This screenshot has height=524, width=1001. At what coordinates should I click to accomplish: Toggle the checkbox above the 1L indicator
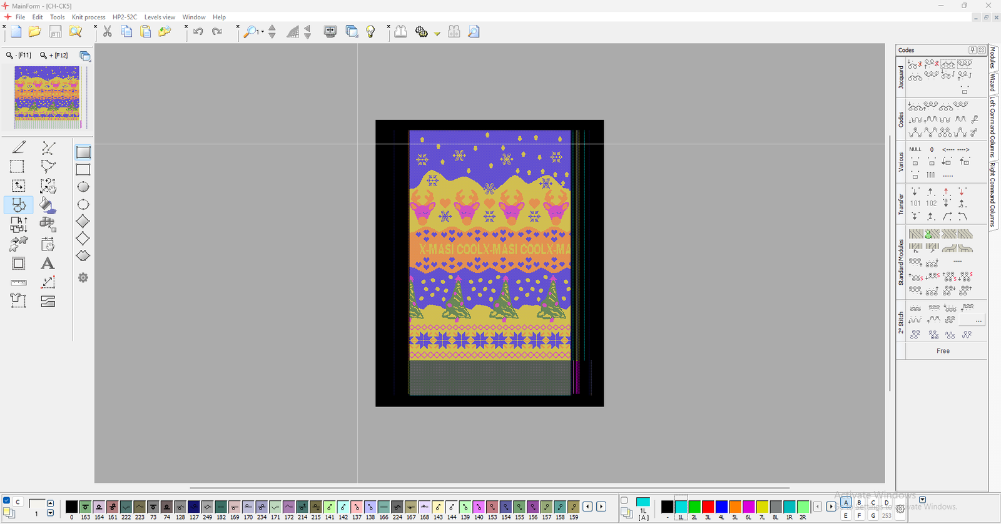click(x=624, y=500)
